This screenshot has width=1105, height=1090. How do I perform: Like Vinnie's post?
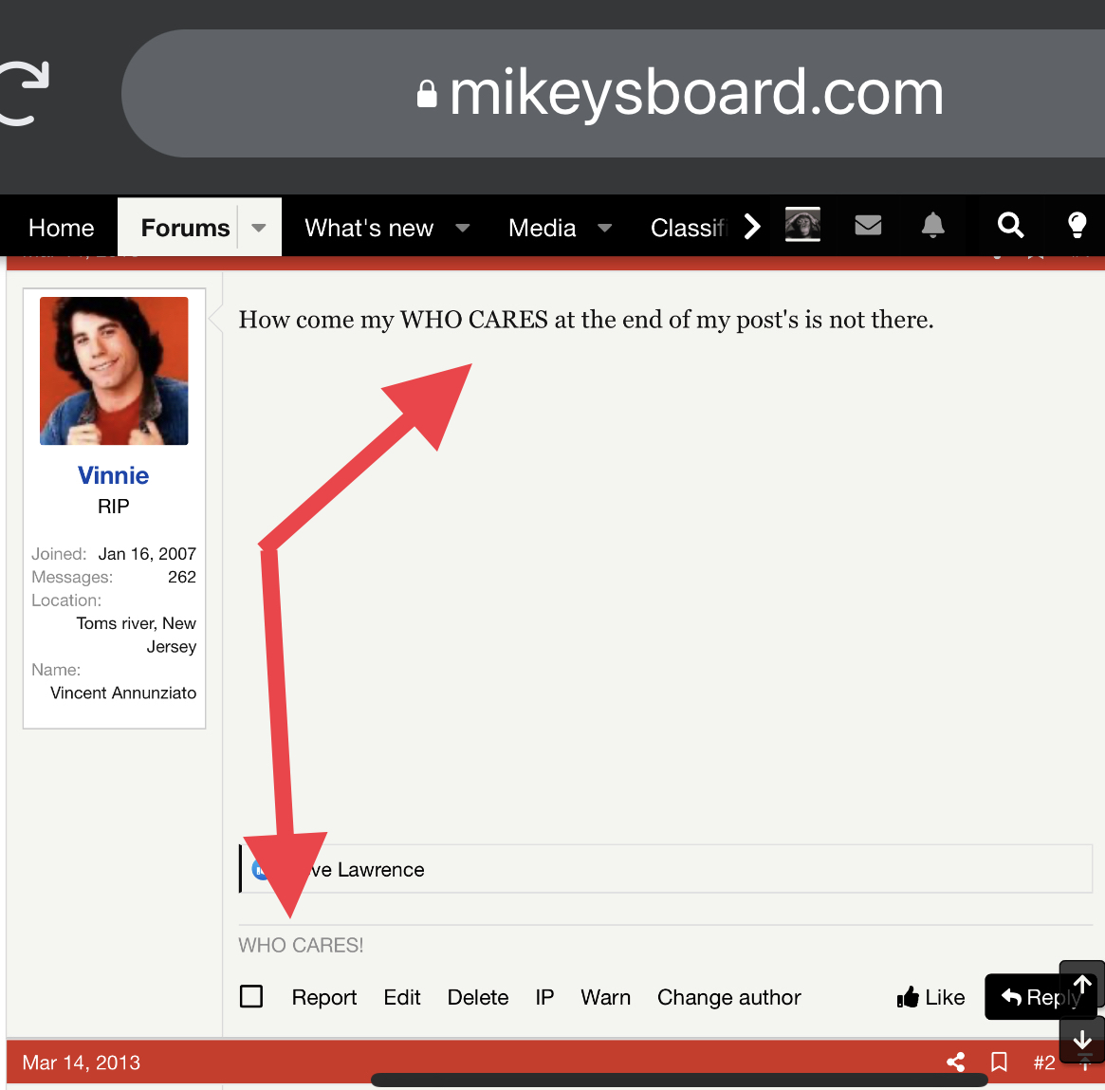pyautogui.click(x=930, y=997)
